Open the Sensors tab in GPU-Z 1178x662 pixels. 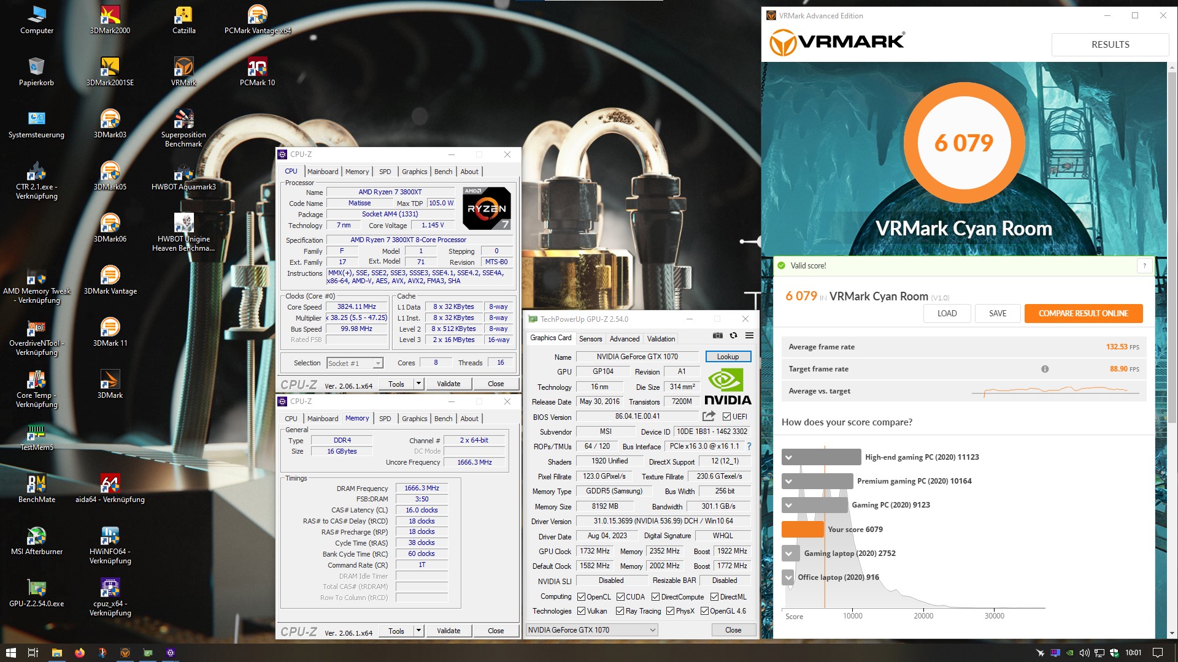coord(590,339)
